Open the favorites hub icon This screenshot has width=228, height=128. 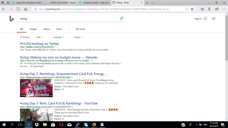(202, 9)
